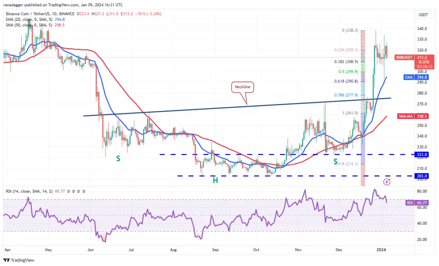This screenshot has height=266, width=439.
Task: Click the Fibonacci 1 (261.5) level label
Action: click(350, 113)
